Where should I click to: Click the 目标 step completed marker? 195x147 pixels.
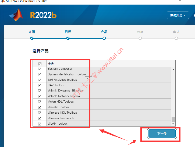click(x=68, y=38)
